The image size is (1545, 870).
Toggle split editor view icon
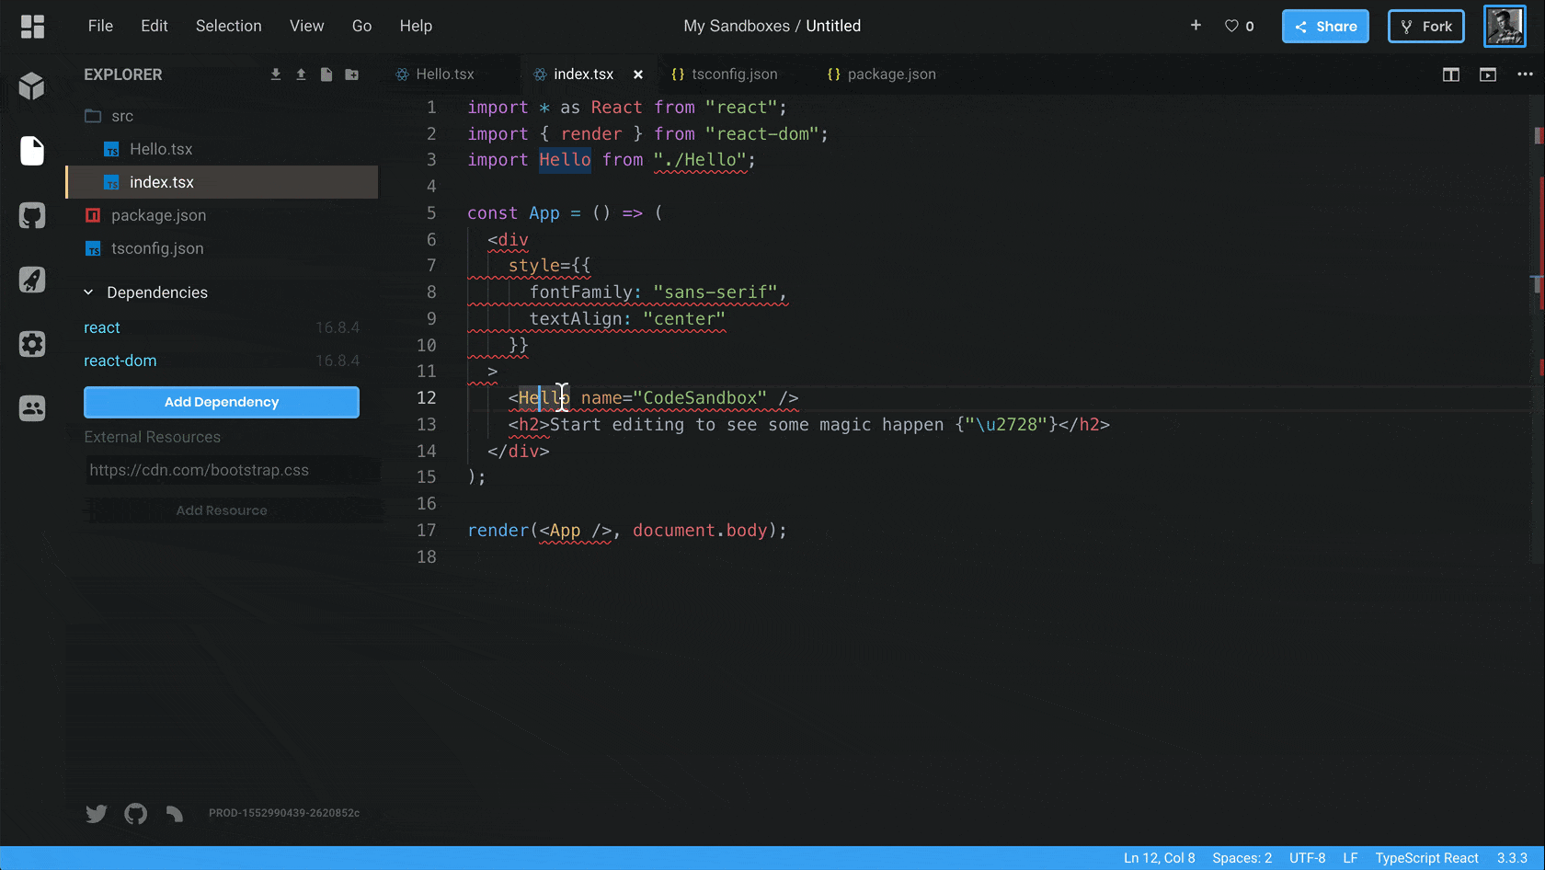[x=1450, y=74]
